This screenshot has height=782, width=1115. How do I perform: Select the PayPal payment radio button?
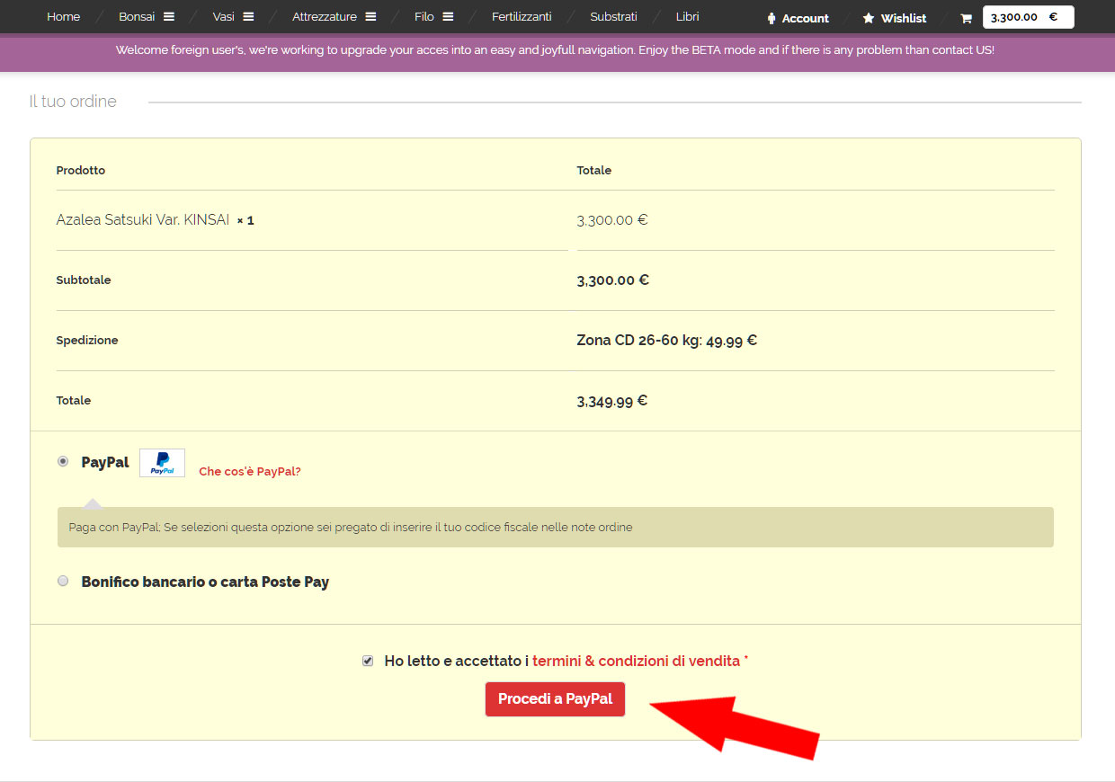click(63, 461)
